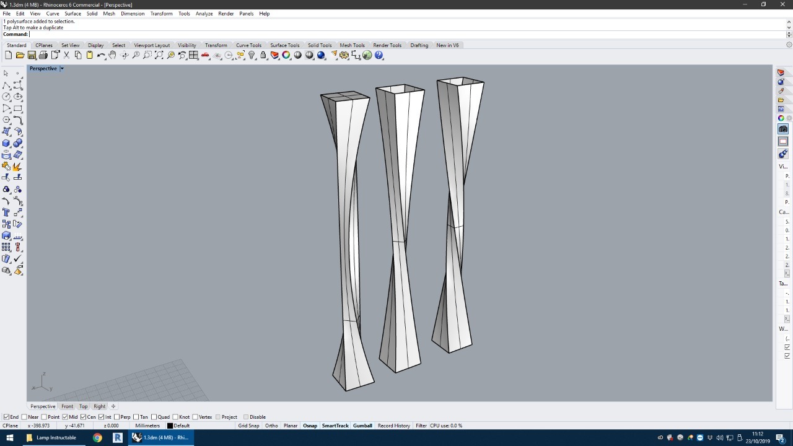Click the Cut scissors icon
793x446 pixels.
tap(66, 55)
